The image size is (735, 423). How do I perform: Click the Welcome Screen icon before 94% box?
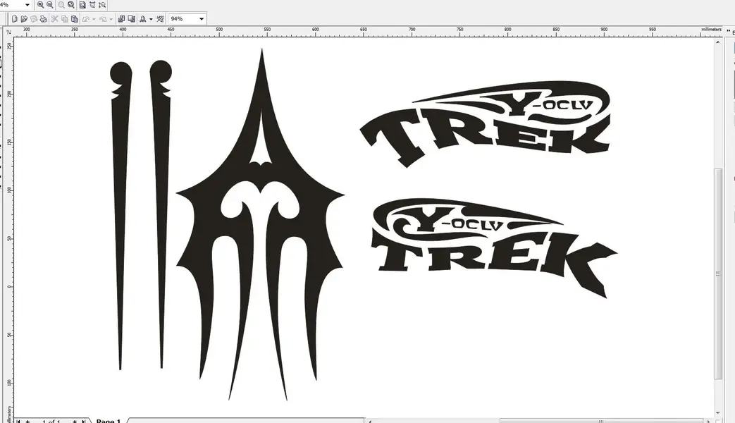[160, 19]
